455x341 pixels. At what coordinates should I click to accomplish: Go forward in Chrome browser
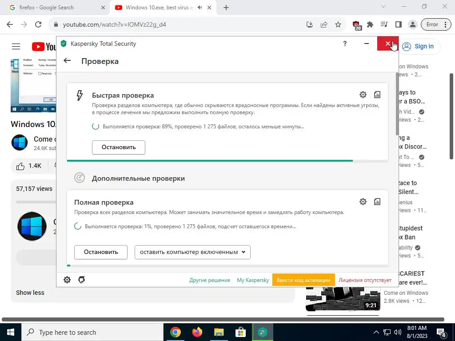coord(24,24)
